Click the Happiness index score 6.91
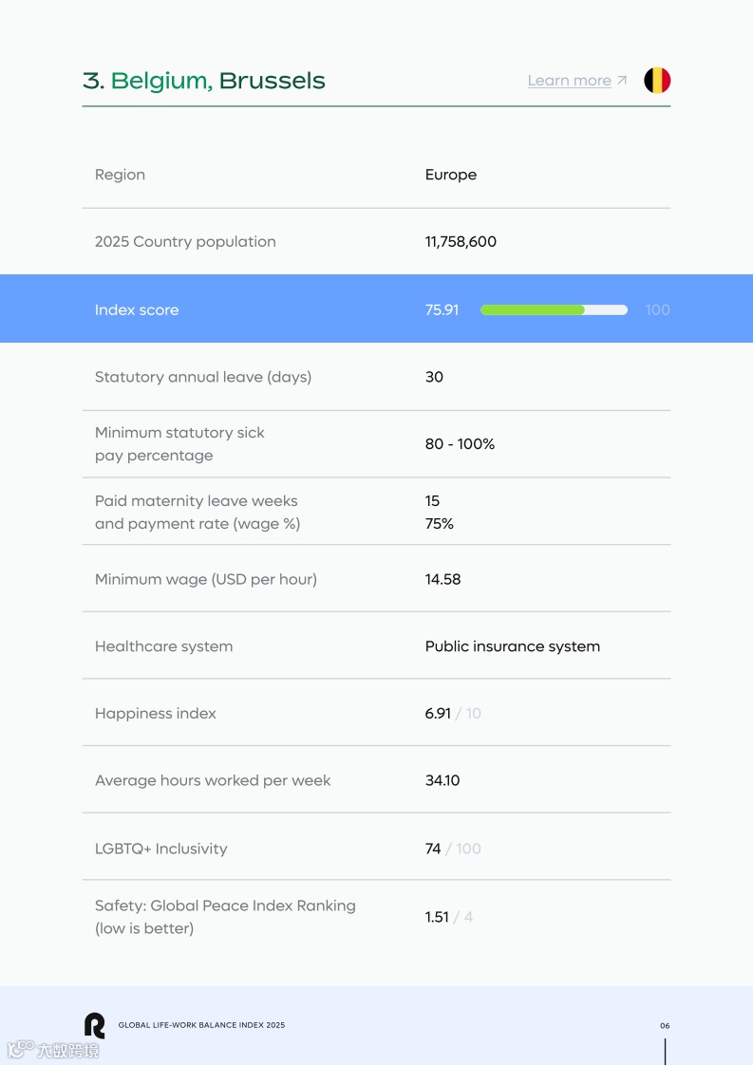This screenshot has width=753, height=1065. pyautogui.click(x=438, y=713)
